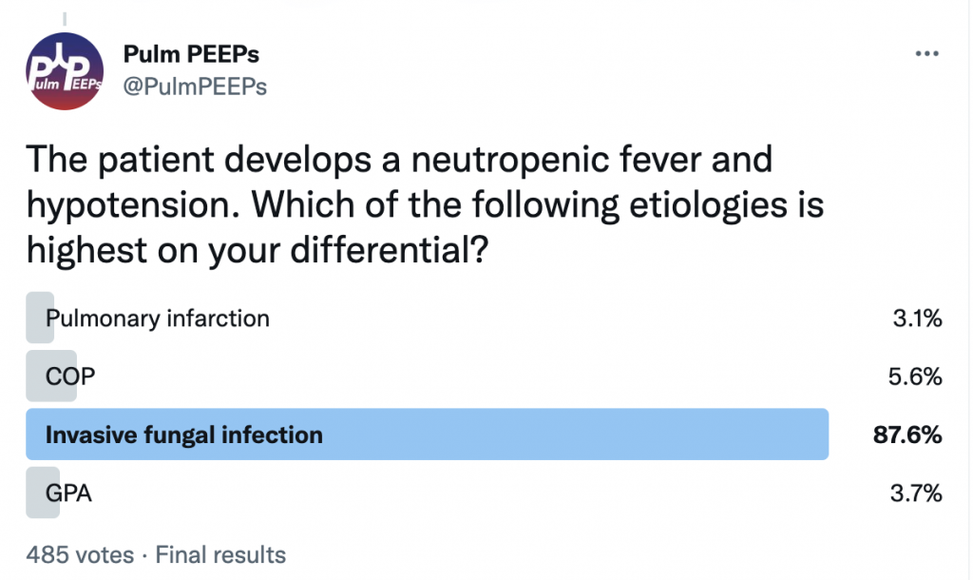Click the 3.7% GPA result percentage
This screenshot has width=973, height=580.
916,493
